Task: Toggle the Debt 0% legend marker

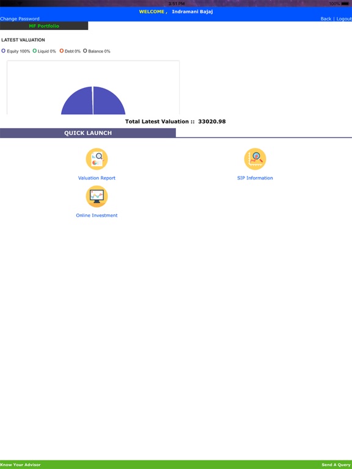Action: pos(61,51)
